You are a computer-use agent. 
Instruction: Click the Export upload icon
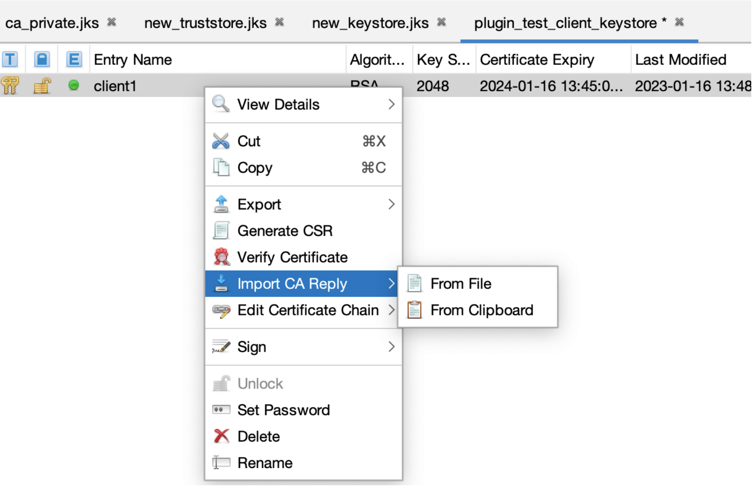221,204
